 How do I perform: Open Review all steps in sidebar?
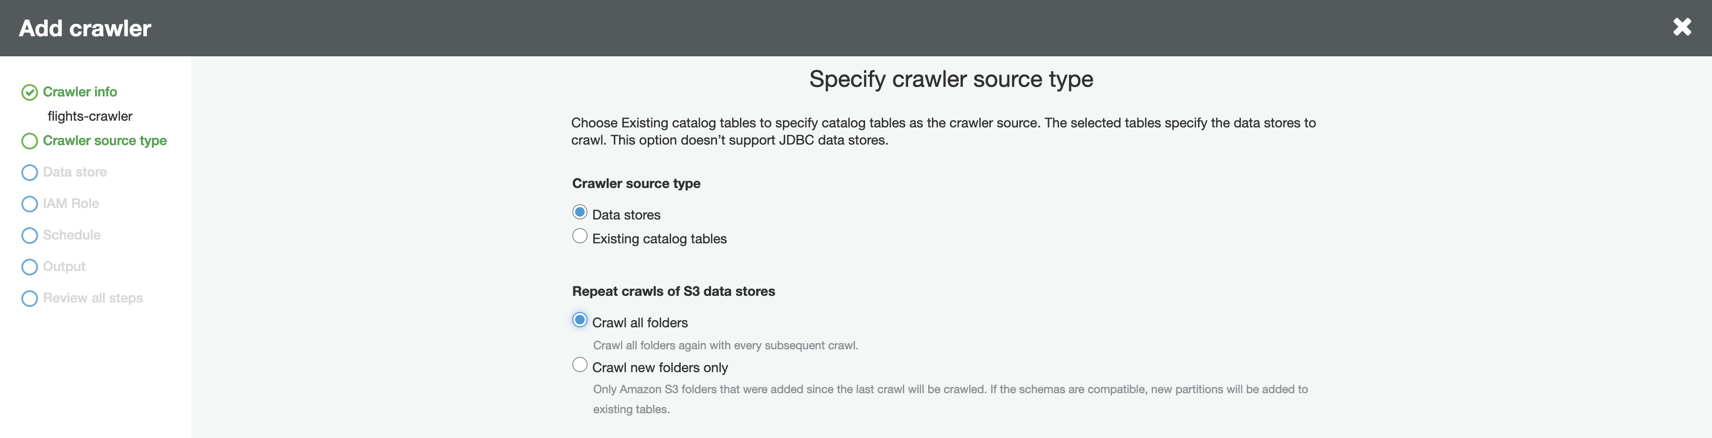[x=92, y=298]
